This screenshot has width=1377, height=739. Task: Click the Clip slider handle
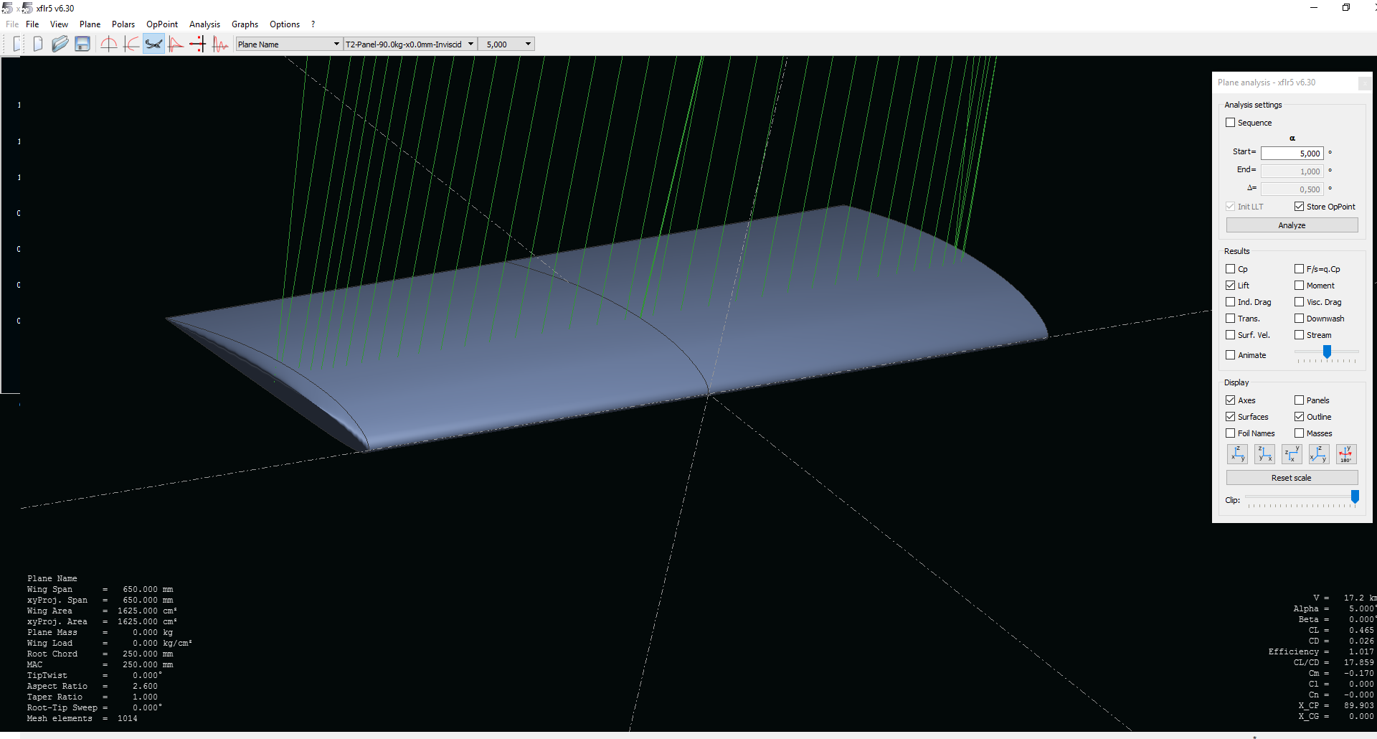pos(1355,496)
